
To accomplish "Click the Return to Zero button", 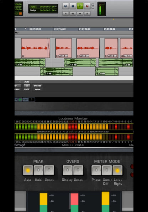I will click(65, 14).
